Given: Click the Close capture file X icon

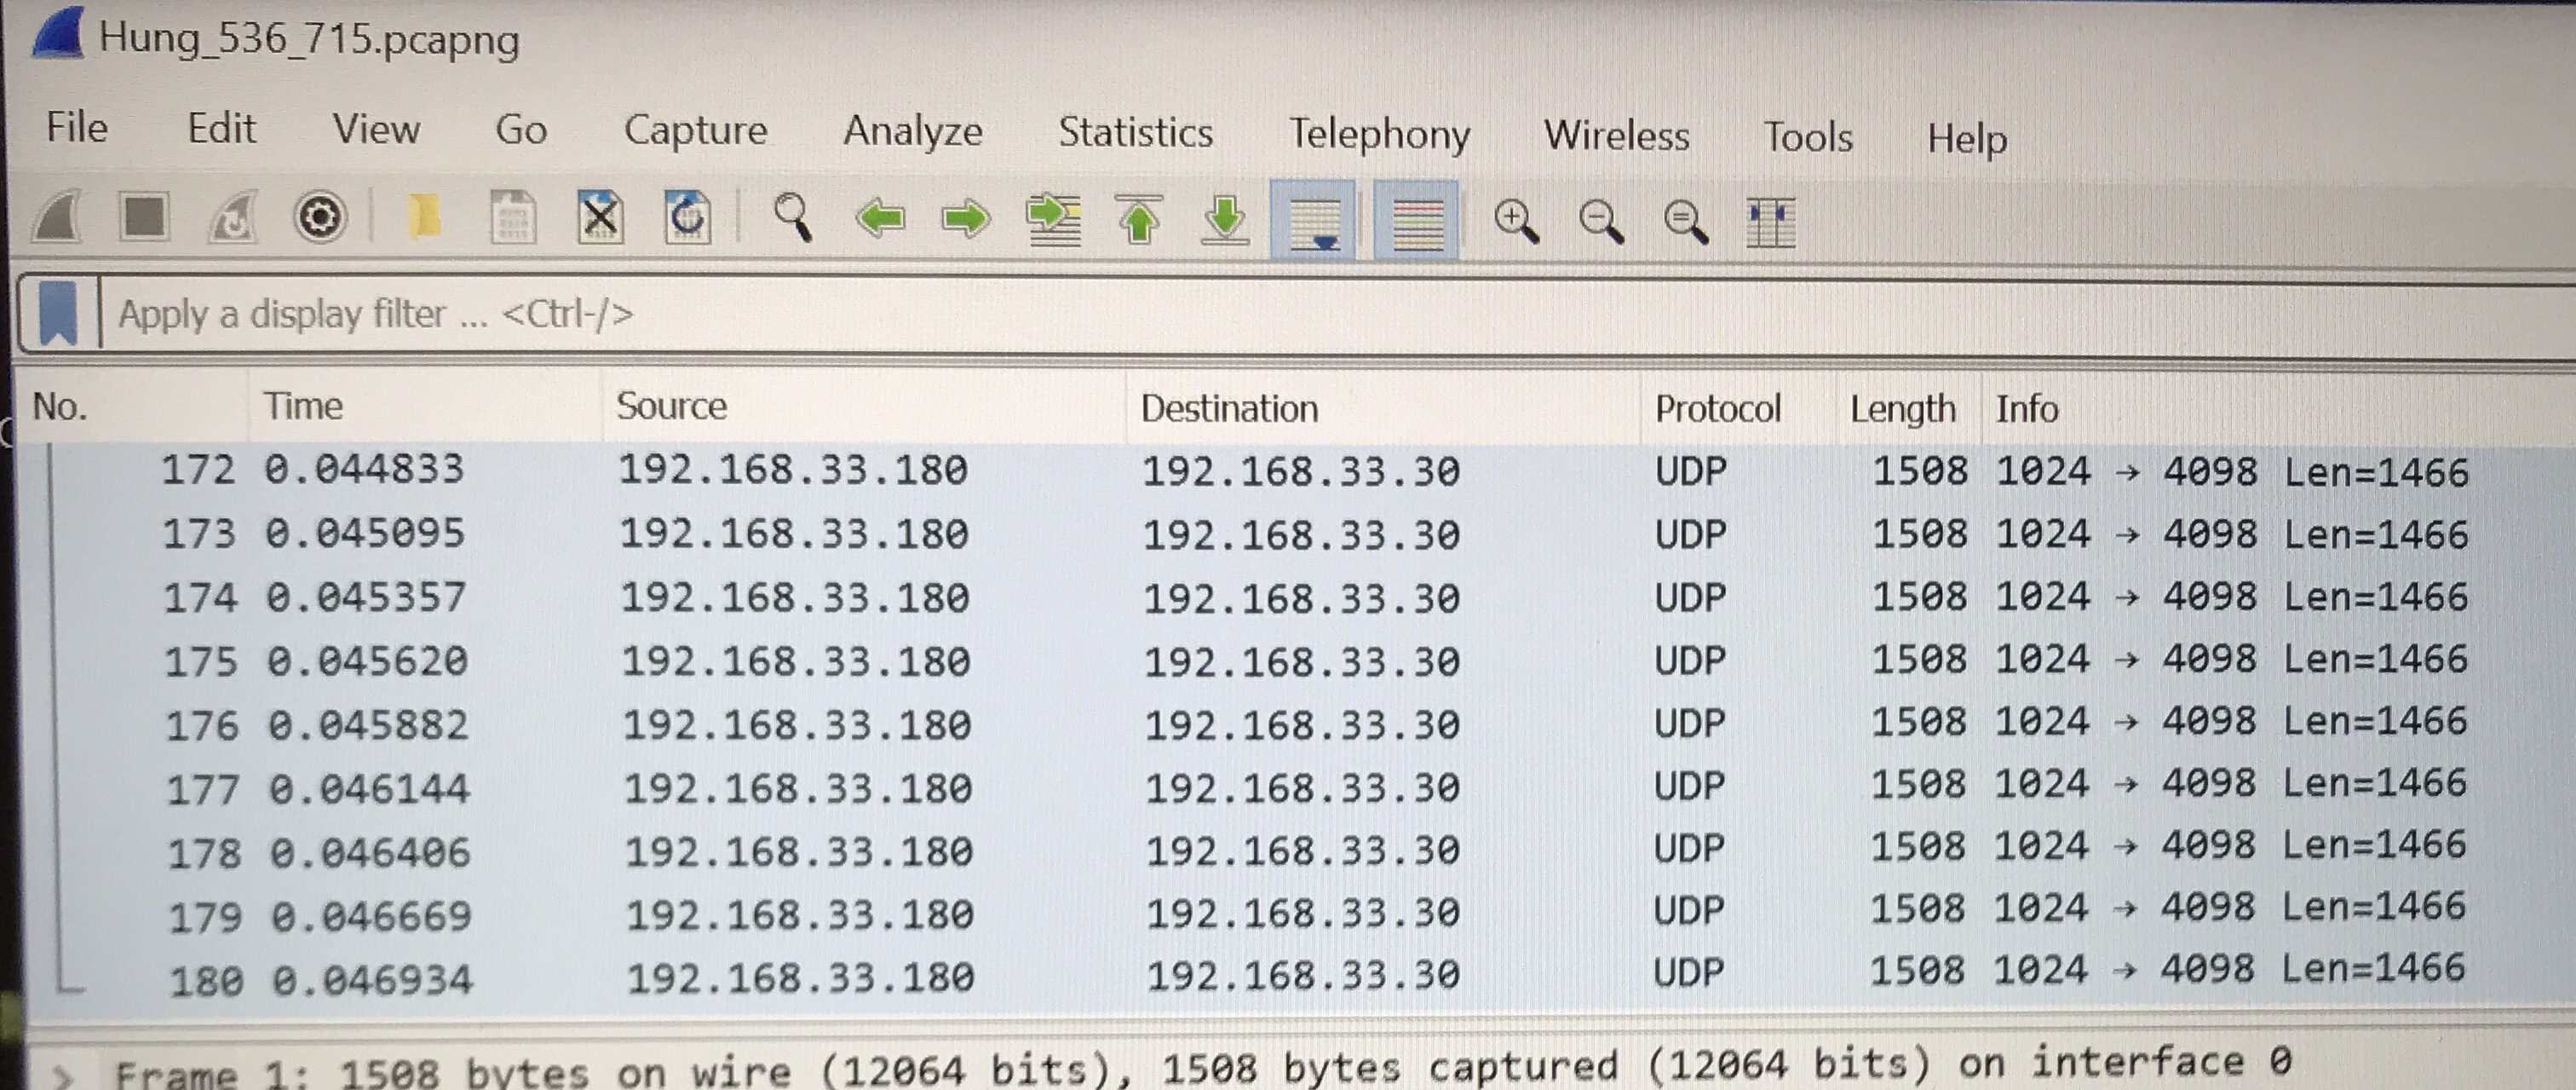Looking at the screenshot, I should click(x=600, y=217).
